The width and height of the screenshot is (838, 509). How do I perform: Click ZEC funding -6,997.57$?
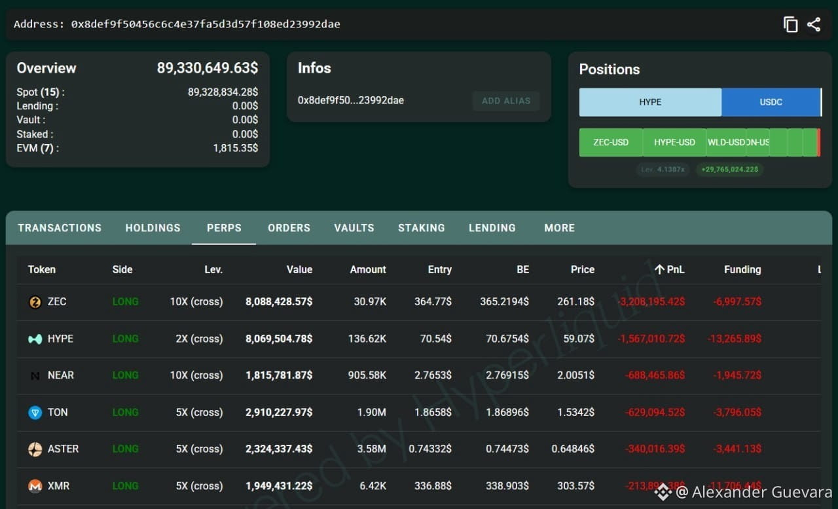(x=737, y=302)
